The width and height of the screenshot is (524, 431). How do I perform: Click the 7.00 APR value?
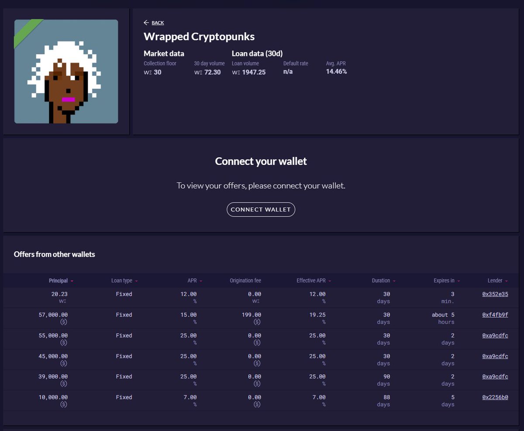[x=190, y=397]
